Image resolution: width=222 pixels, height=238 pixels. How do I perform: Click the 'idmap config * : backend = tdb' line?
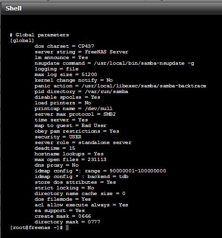[81, 177]
